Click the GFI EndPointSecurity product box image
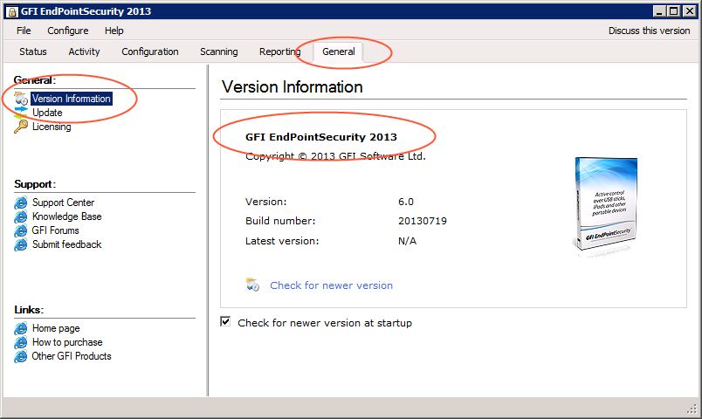This screenshot has height=419, width=702. coord(605,205)
